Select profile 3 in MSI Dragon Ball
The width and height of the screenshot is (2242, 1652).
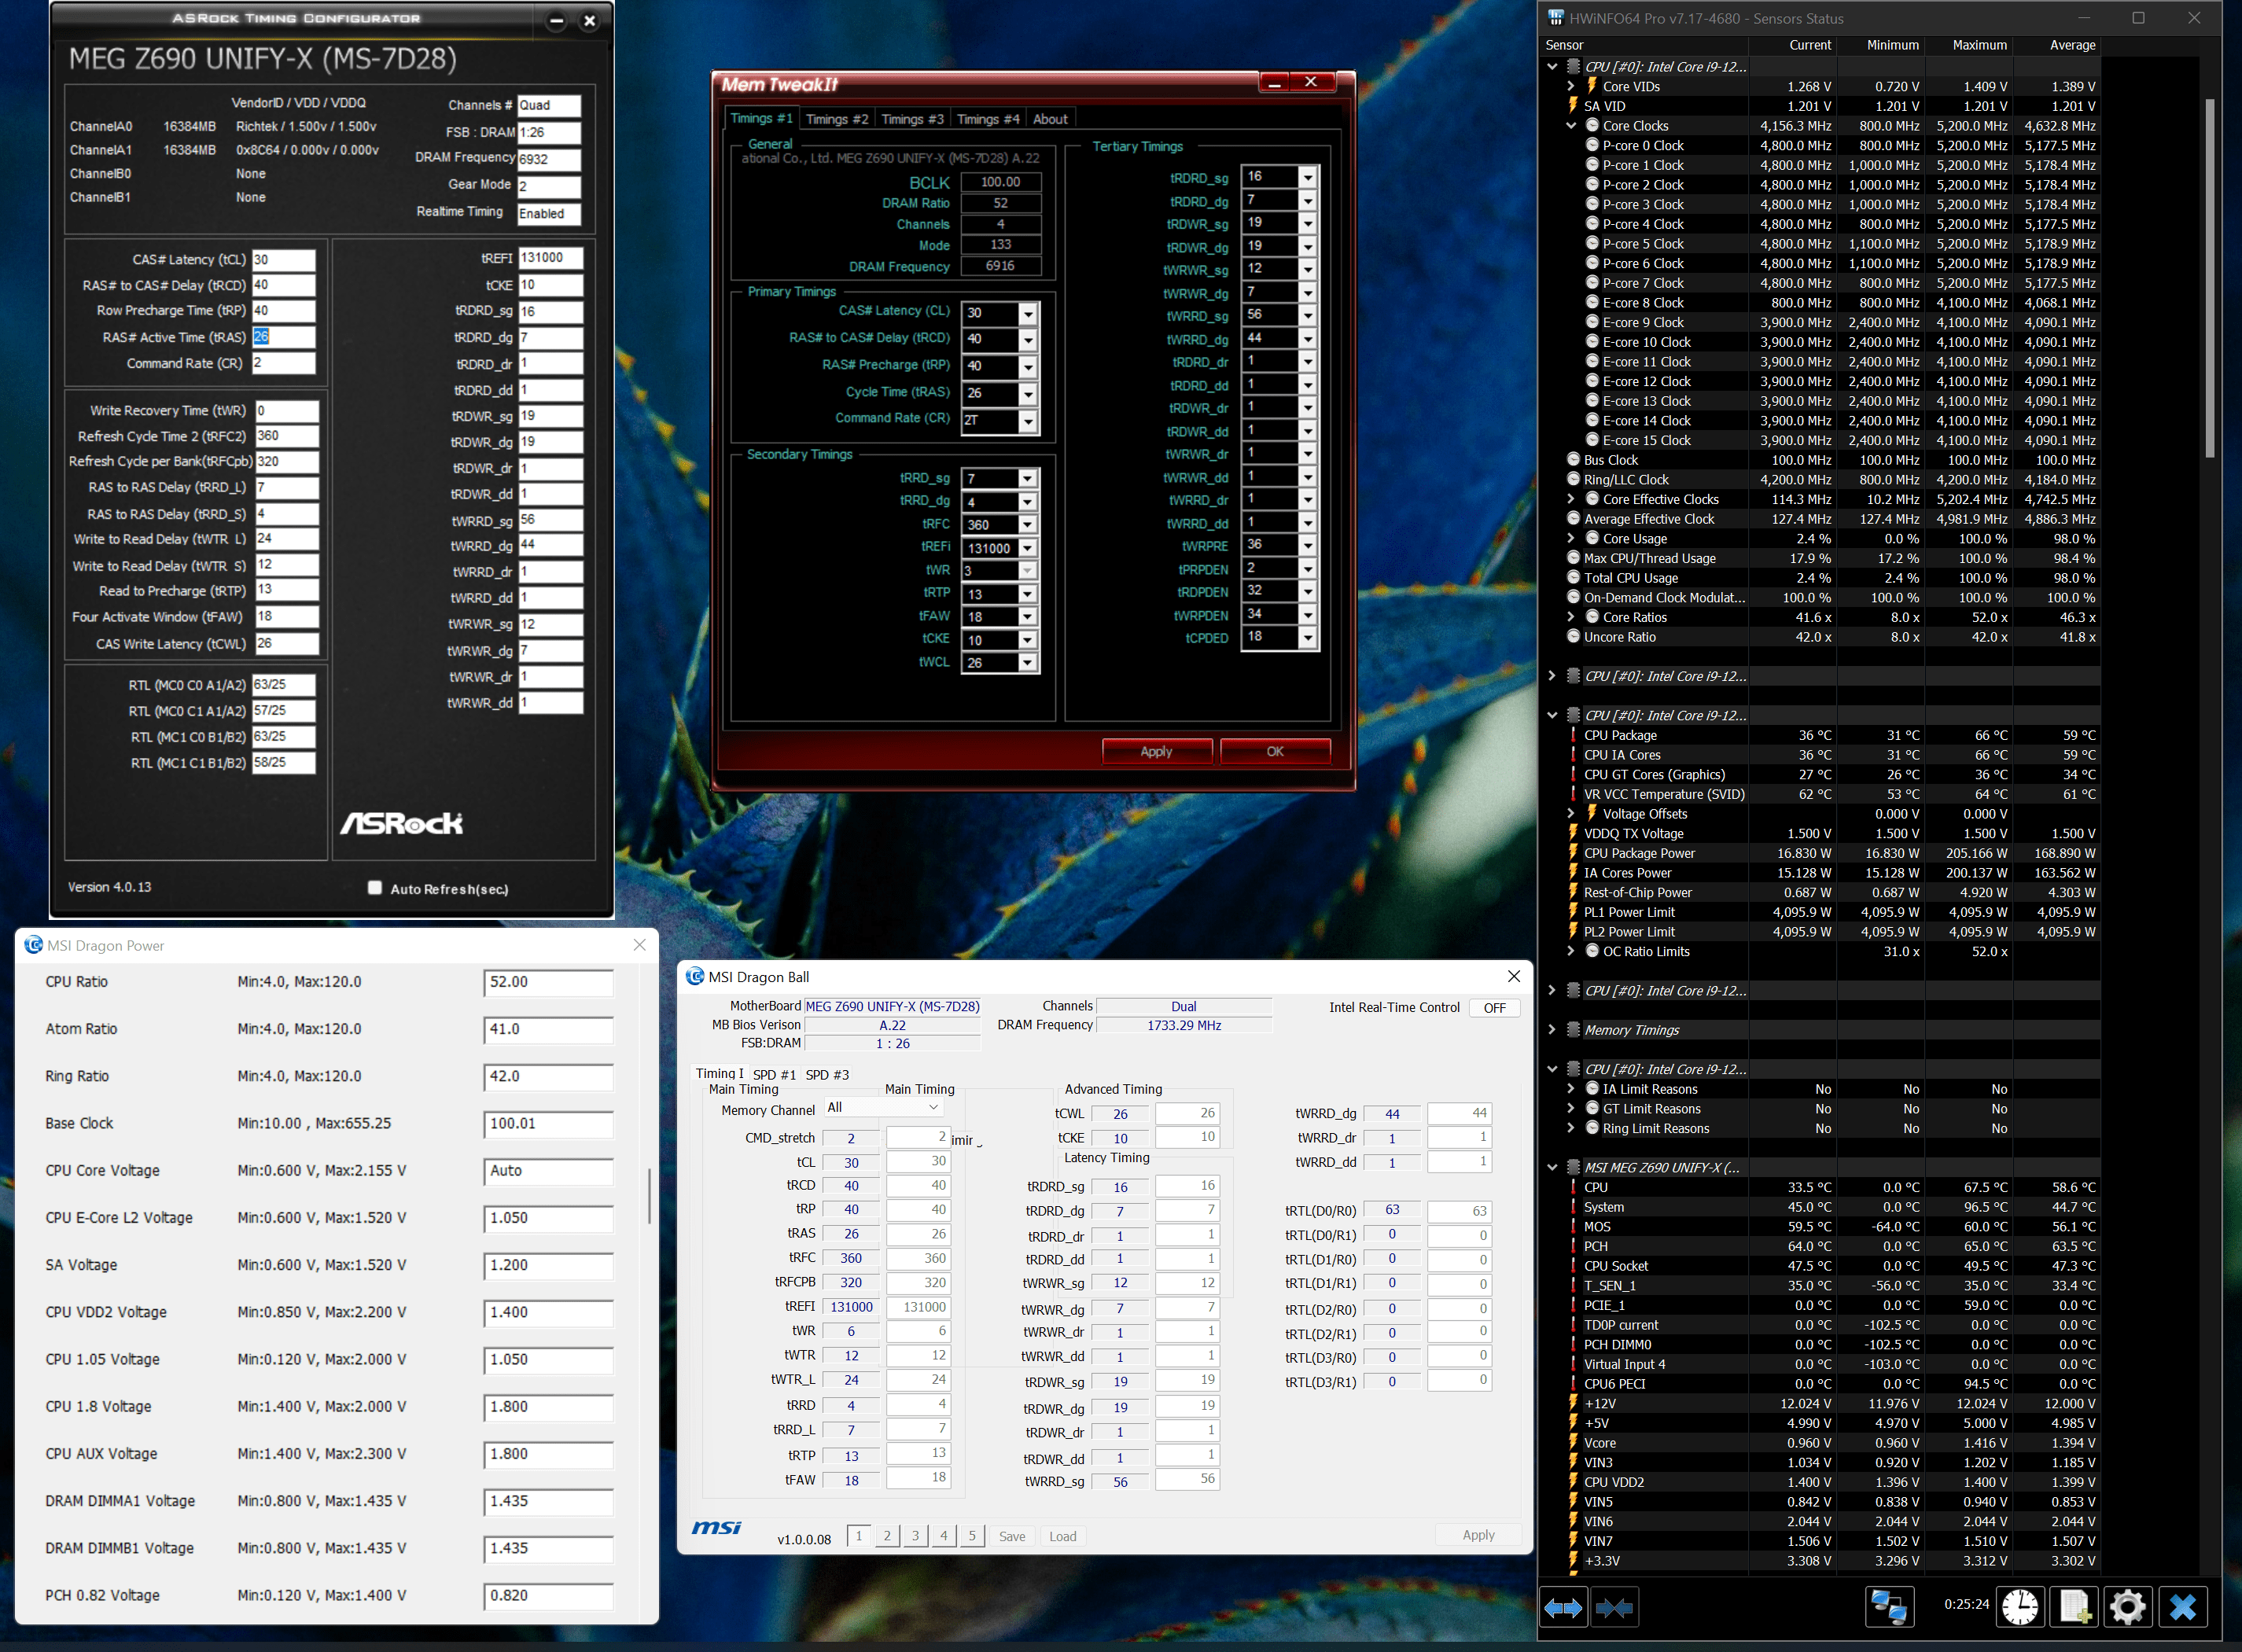point(915,1536)
